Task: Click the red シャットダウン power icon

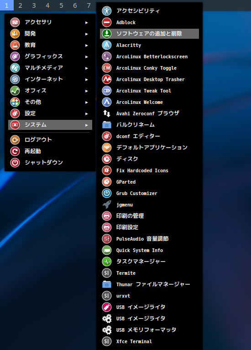Action: coord(15,163)
